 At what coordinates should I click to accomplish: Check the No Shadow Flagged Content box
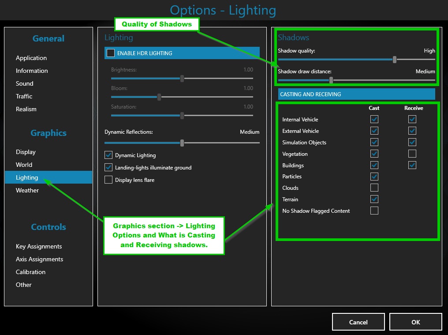pyautogui.click(x=374, y=211)
